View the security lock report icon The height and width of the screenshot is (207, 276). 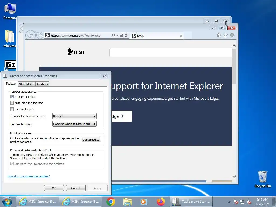coord(122,35)
